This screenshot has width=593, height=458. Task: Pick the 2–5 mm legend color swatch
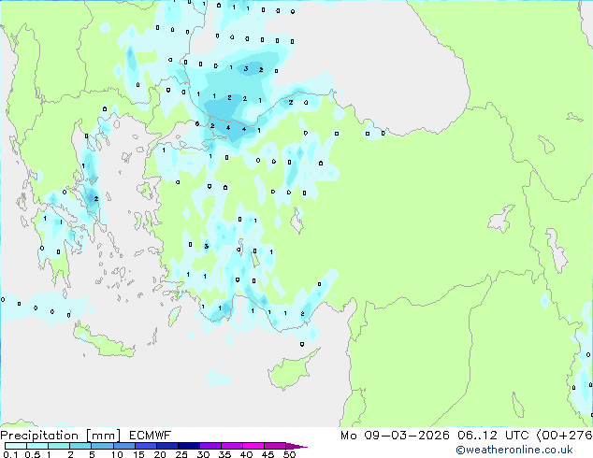pyautogui.click(x=80, y=446)
